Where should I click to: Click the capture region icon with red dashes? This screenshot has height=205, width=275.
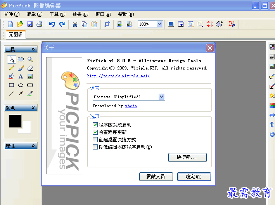tap(210, 24)
